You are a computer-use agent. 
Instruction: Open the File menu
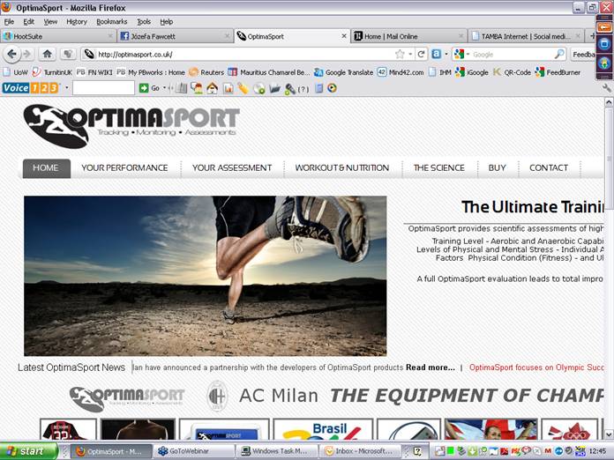9,22
